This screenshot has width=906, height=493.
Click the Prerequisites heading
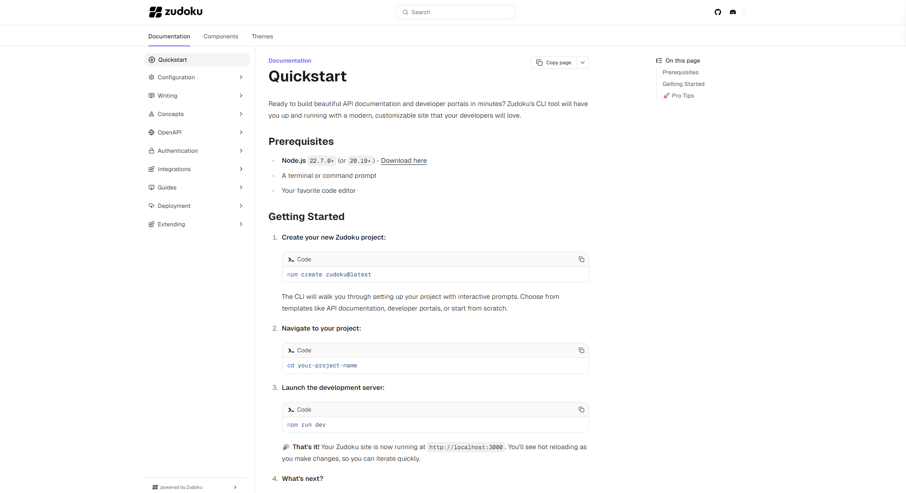click(301, 142)
